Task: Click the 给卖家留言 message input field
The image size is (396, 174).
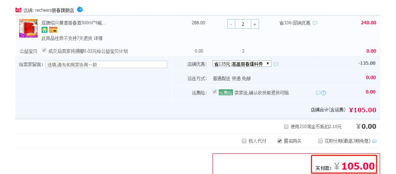Action: pyautogui.click(x=106, y=64)
